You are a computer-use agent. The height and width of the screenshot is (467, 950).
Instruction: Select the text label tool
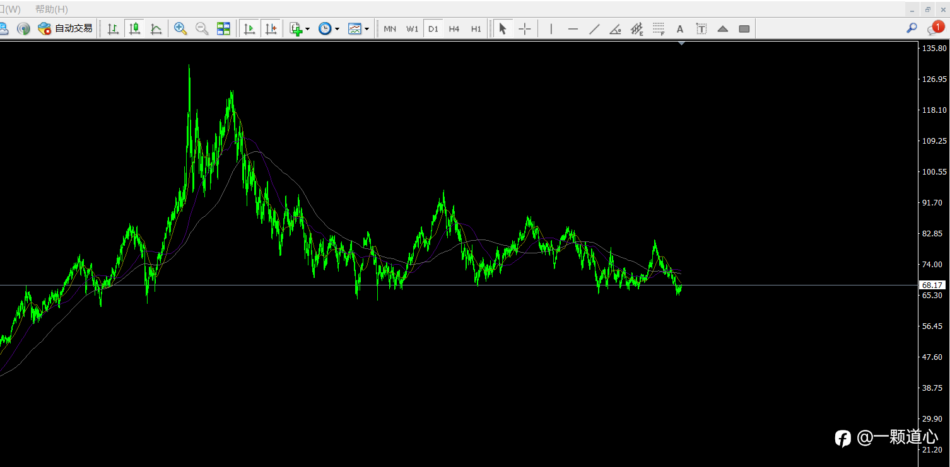[x=701, y=28]
